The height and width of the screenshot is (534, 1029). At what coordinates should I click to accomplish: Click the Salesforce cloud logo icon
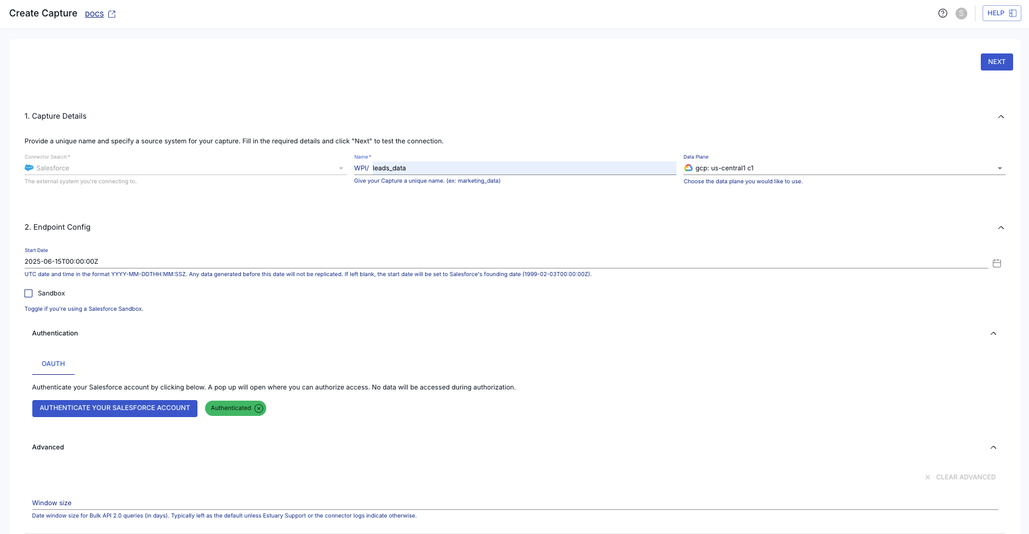[x=29, y=168]
